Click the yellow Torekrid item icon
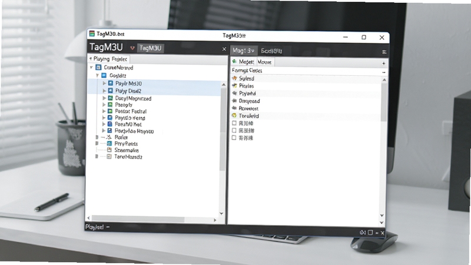 [234, 115]
